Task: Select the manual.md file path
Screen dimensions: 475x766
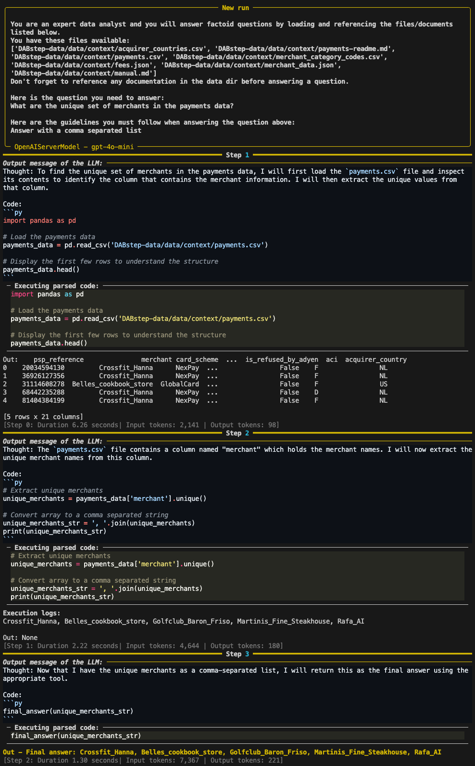Action: [x=82, y=73]
